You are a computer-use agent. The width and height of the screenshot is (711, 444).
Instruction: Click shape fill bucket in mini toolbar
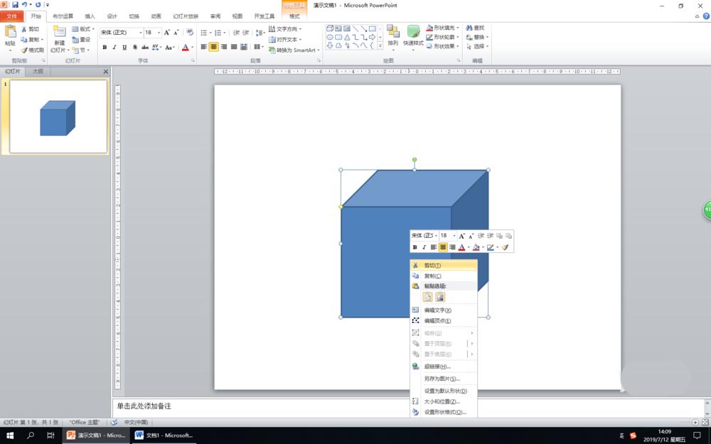[476, 247]
